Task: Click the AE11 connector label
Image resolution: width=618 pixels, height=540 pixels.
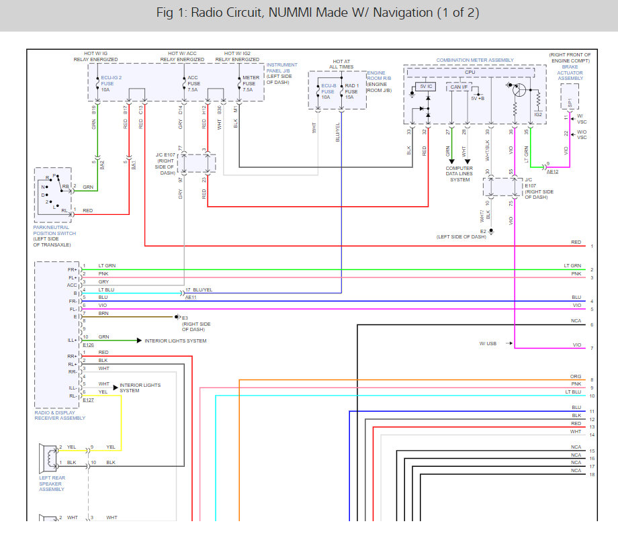Action: [191, 298]
